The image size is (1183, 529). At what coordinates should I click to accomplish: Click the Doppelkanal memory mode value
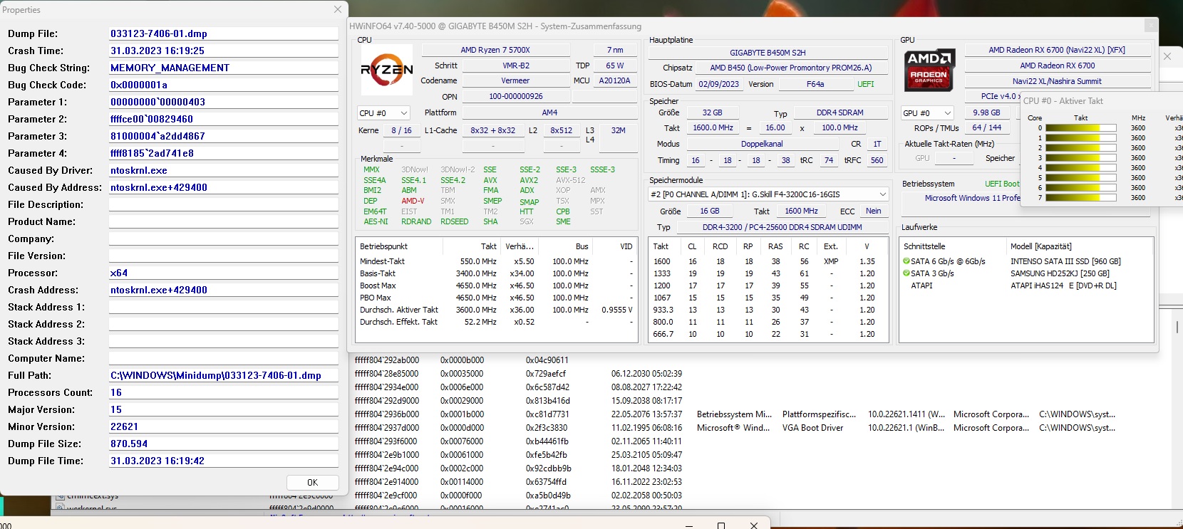coord(762,144)
